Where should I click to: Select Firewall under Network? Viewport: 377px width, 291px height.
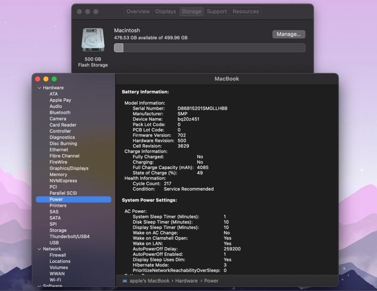coord(57,255)
